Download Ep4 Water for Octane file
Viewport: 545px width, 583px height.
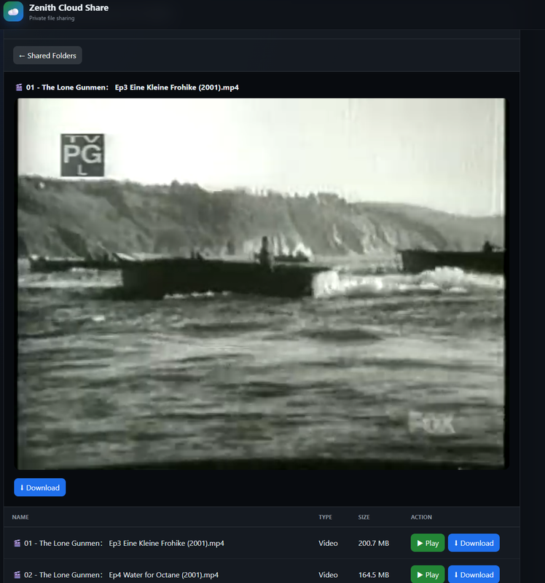(x=474, y=574)
